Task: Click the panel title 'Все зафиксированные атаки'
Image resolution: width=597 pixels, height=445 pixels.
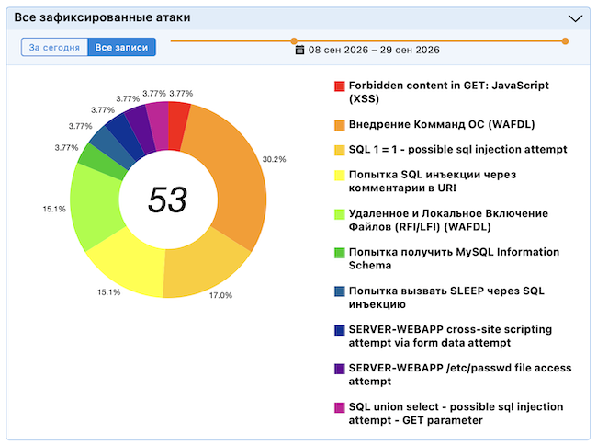Action: pyautogui.click(x=102, y=17)
